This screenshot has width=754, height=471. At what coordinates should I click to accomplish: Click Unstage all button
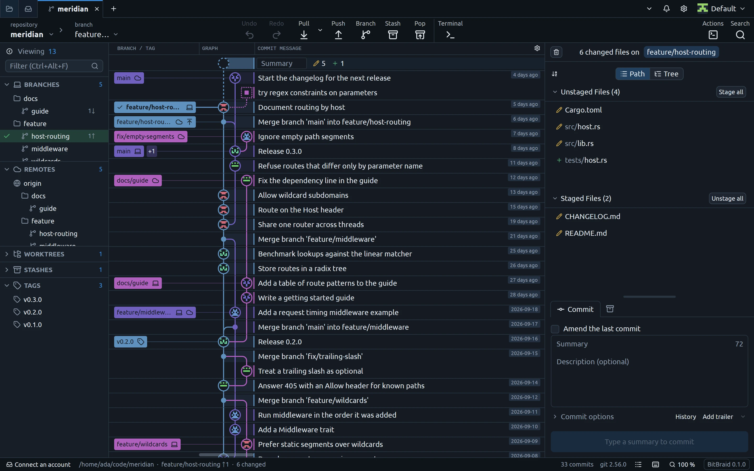click(727, 198)
